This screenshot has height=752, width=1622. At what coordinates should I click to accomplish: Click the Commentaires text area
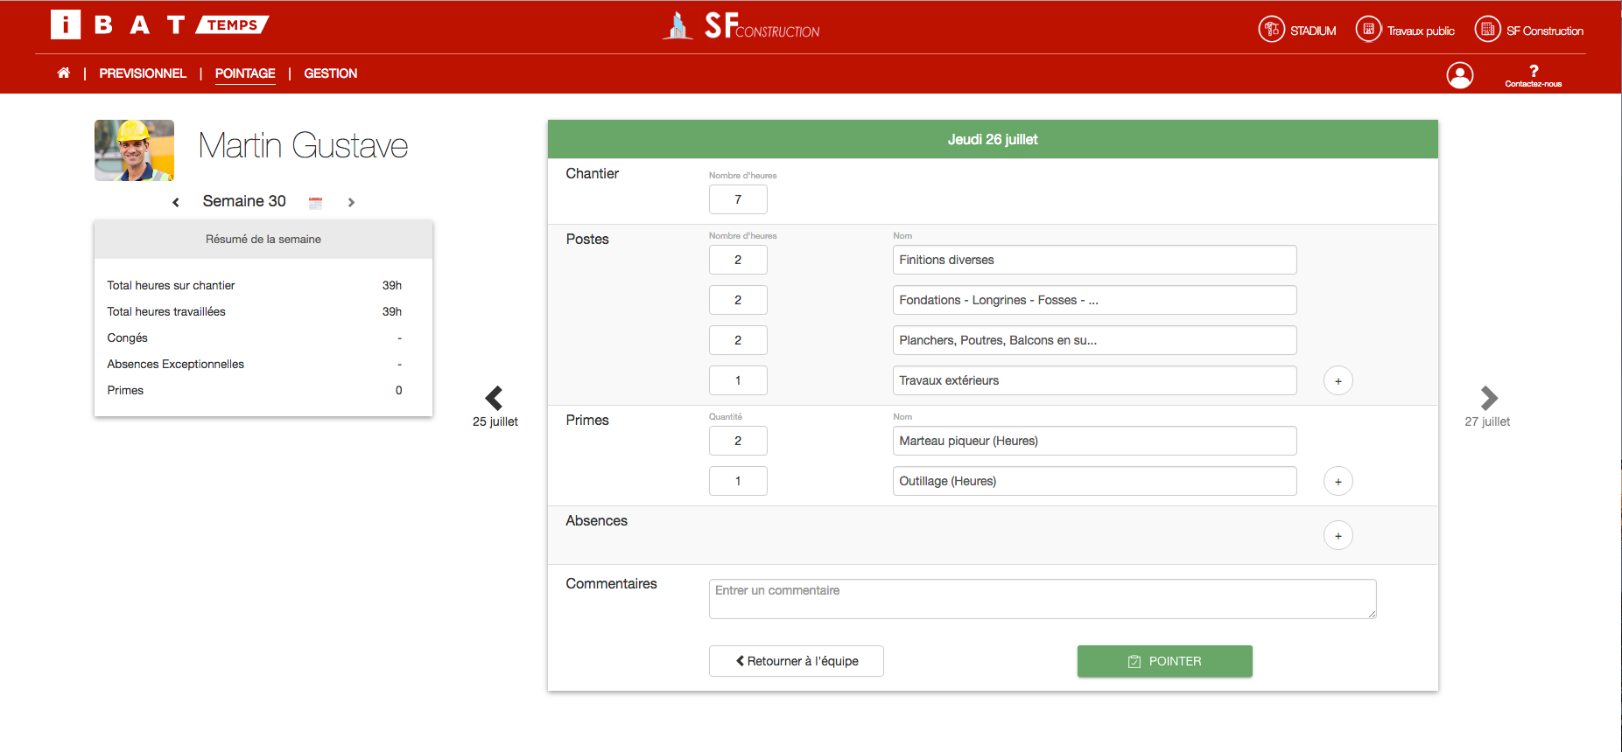(x=1042, y=599)
